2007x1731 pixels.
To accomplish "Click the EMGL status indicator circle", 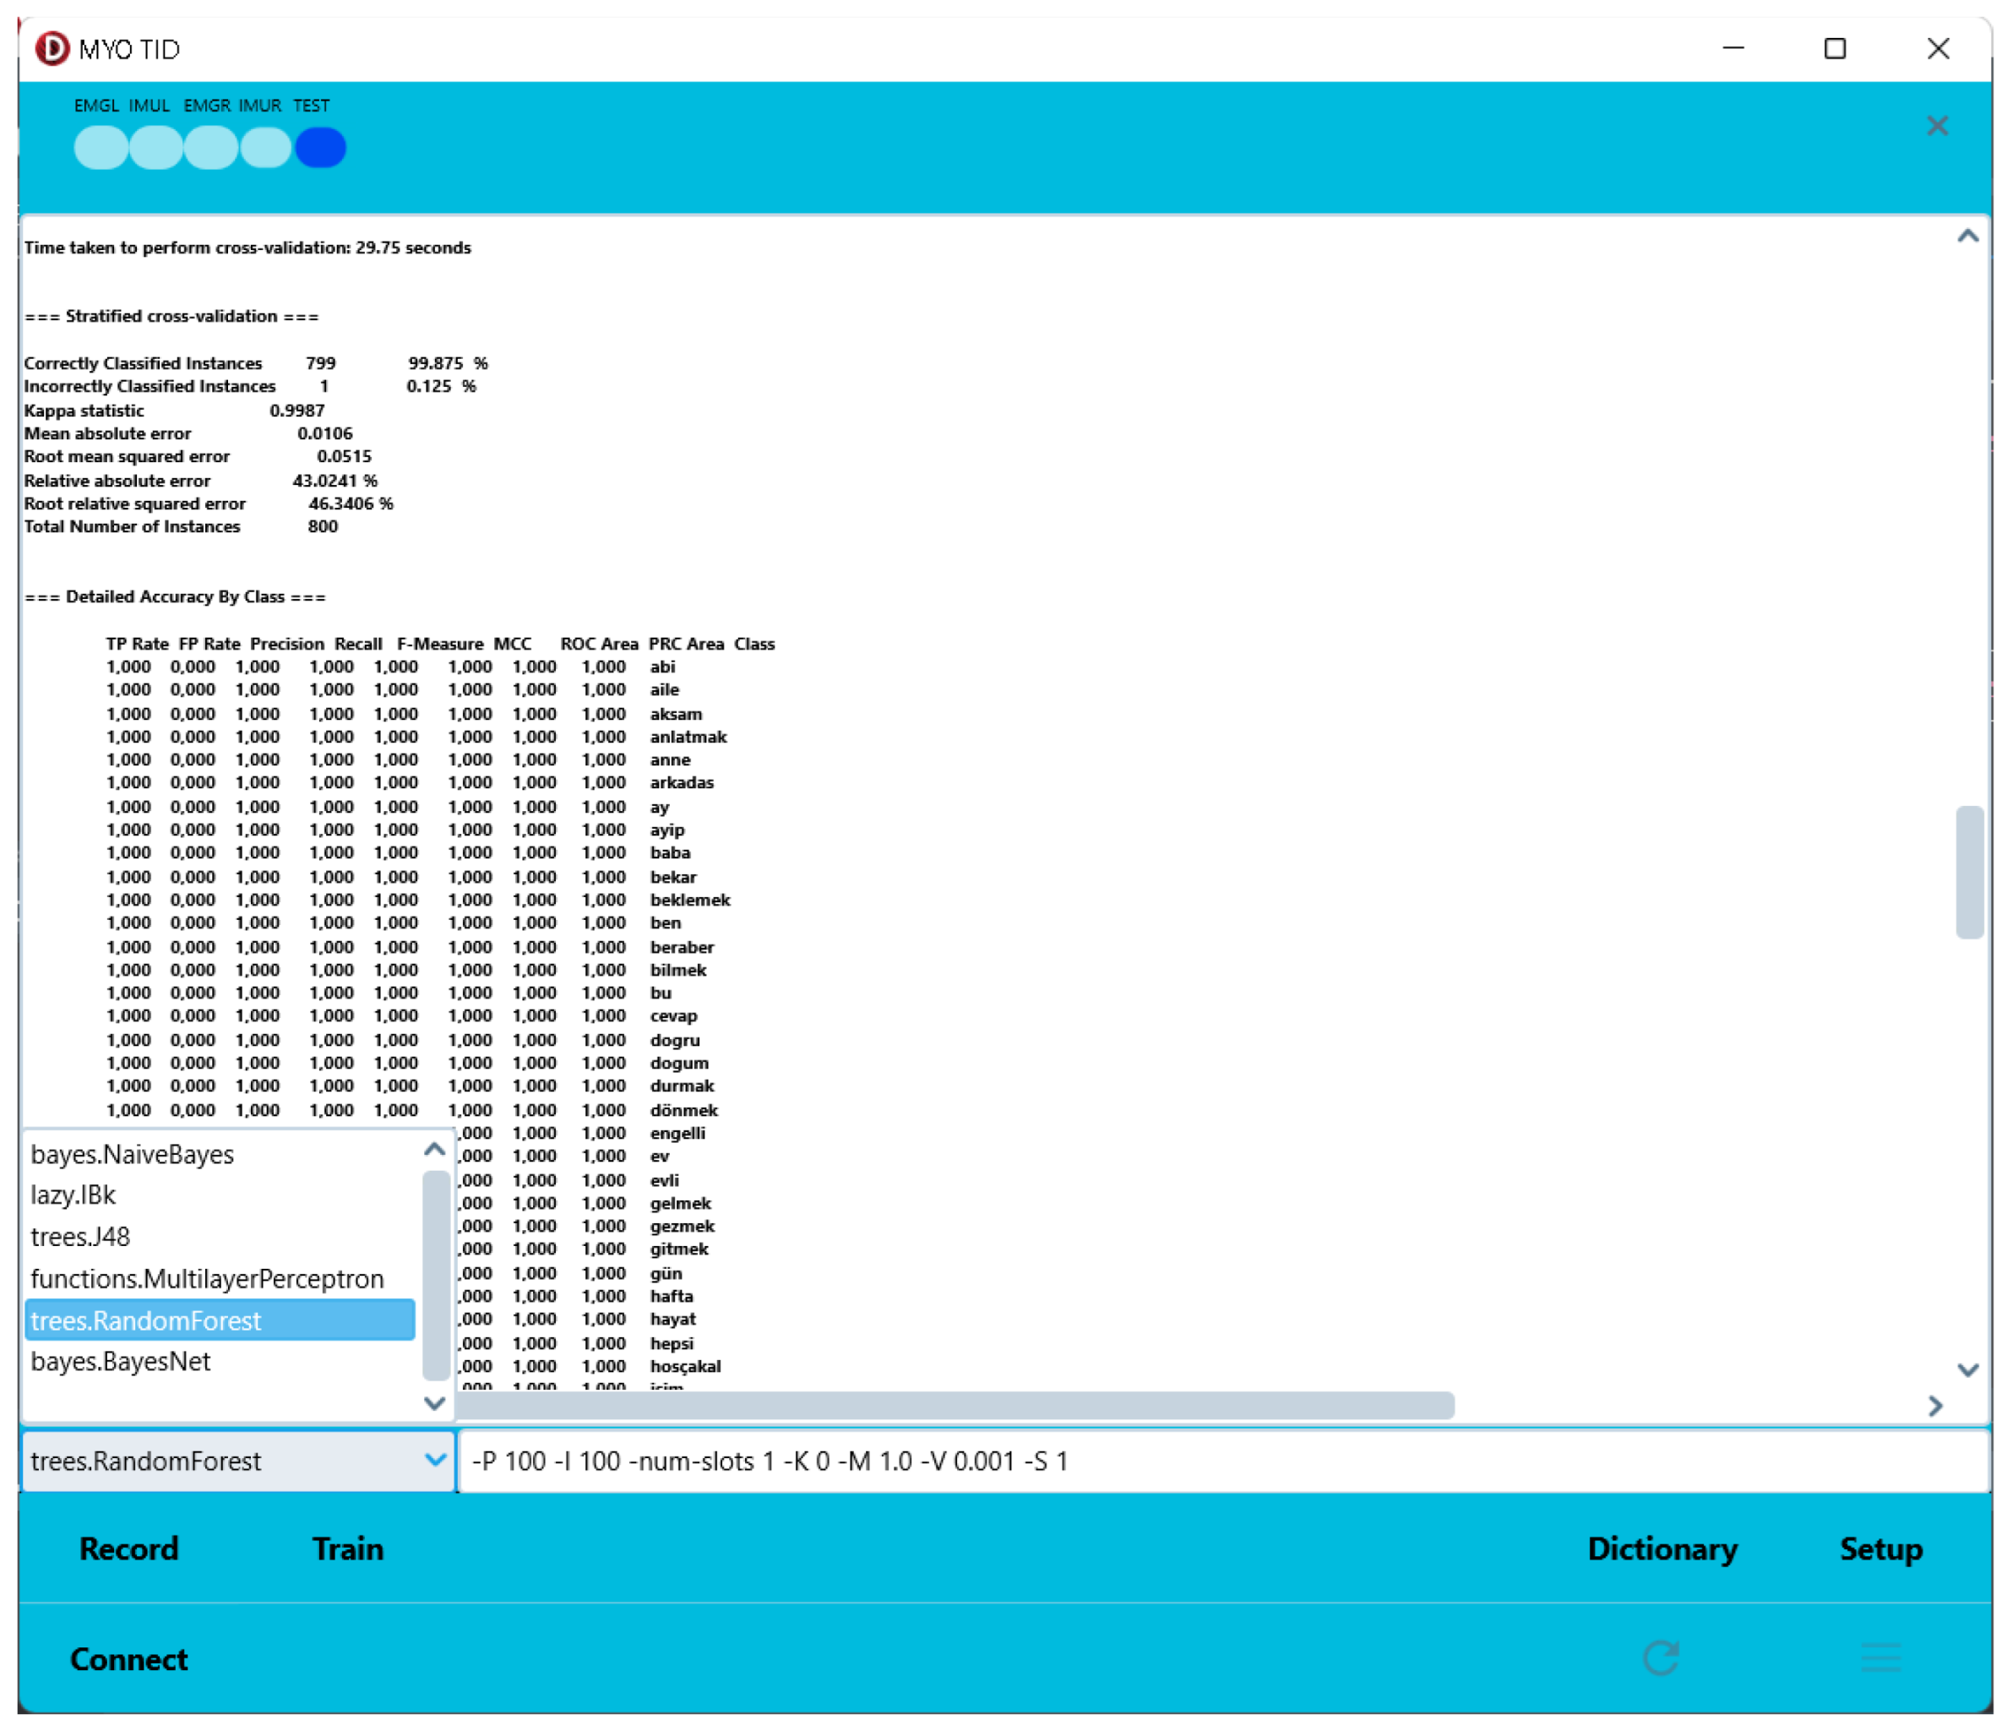I will (101, 148).
